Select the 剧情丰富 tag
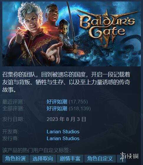The height and width of the screenshot is (165, 143). pos(70,158)
